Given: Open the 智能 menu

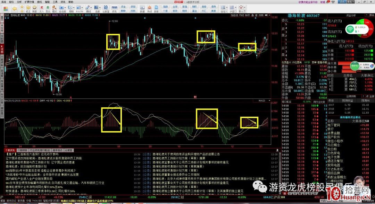Looking at the screenshot, I should pyautogui.click(x=47, y=2).
